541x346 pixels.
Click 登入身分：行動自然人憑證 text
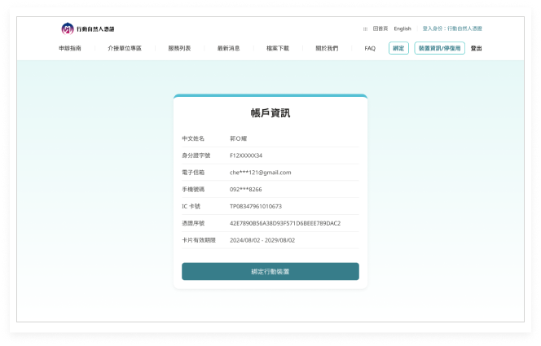[451, 28]
